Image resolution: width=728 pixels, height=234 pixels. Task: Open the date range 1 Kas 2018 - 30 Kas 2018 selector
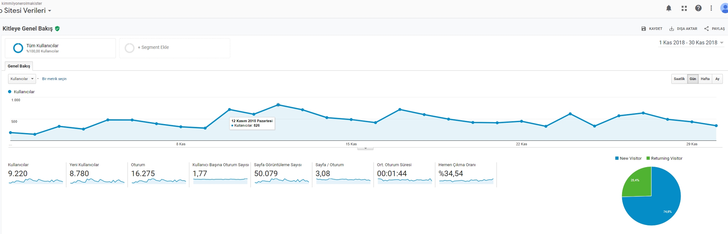tap(691, 43)
